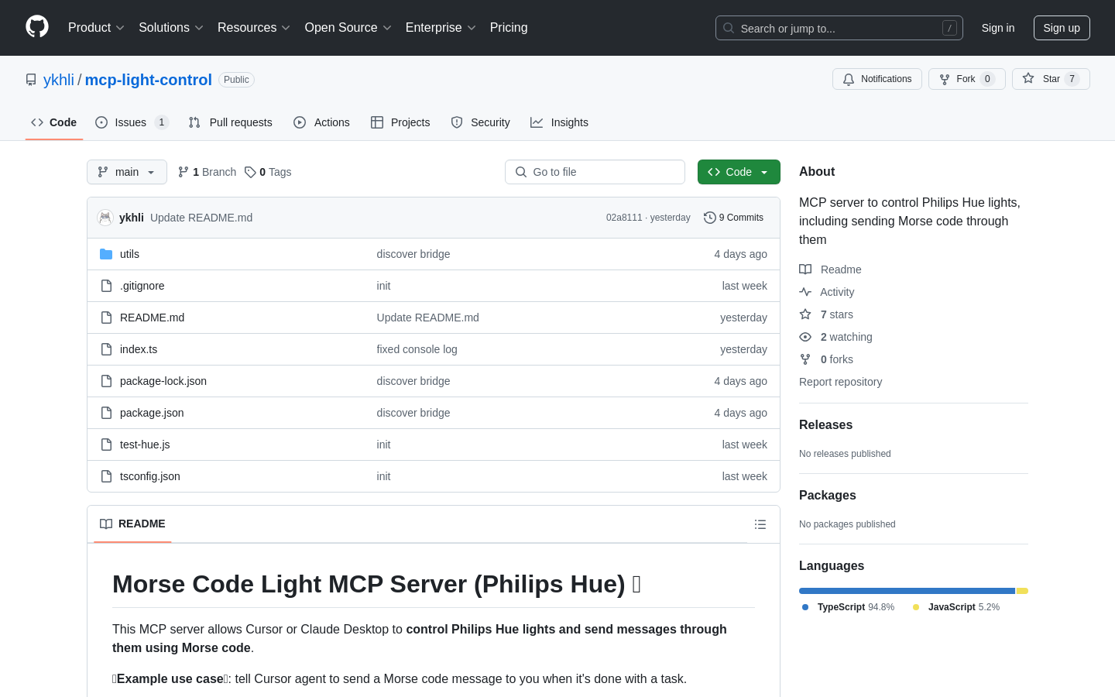The image size is (1115, 697).
Task: Open index.ts file
Action: 139,349
